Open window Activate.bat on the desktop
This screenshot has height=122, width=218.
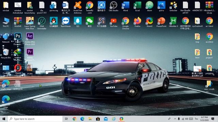click(x=18, y=5)
